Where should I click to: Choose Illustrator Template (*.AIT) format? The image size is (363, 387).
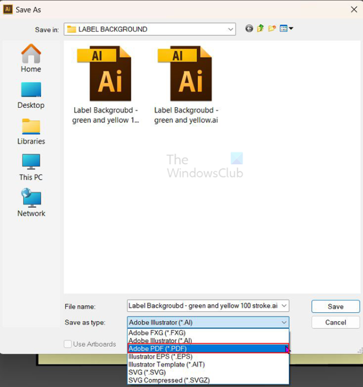(x=208, y=364)
